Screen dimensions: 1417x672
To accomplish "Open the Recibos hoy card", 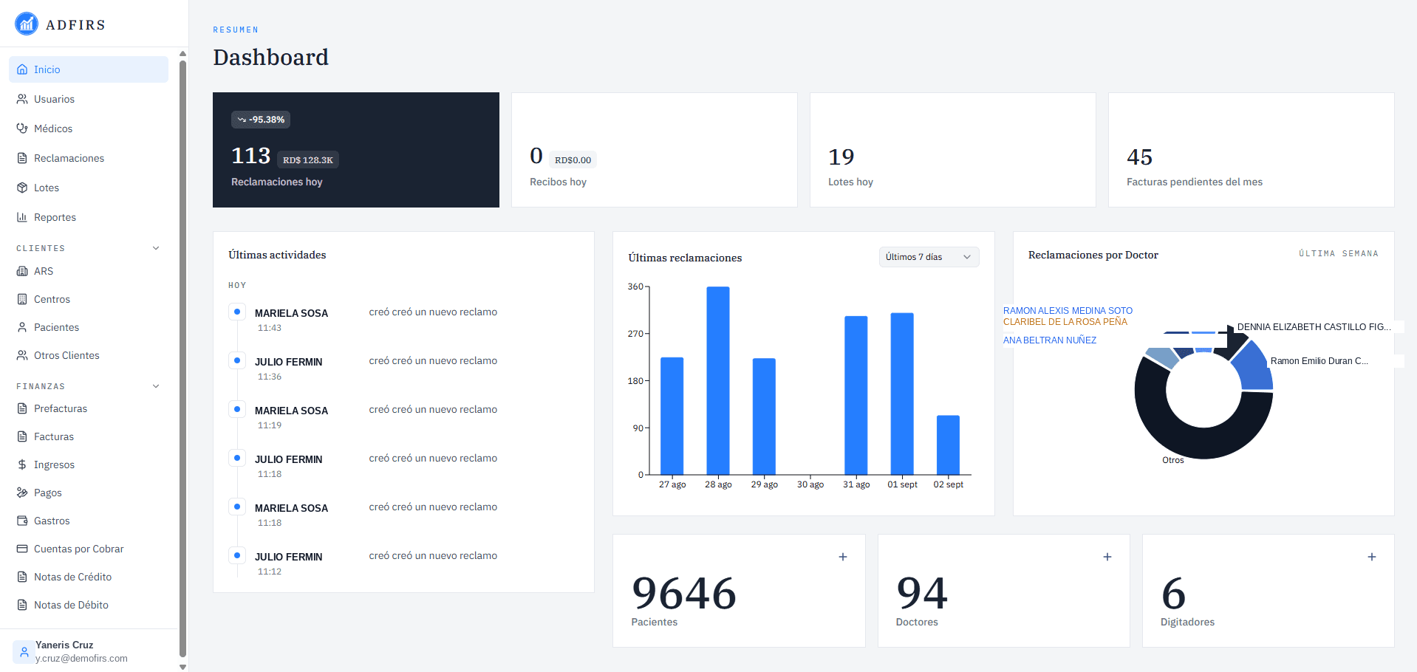I will coord(655,150).
